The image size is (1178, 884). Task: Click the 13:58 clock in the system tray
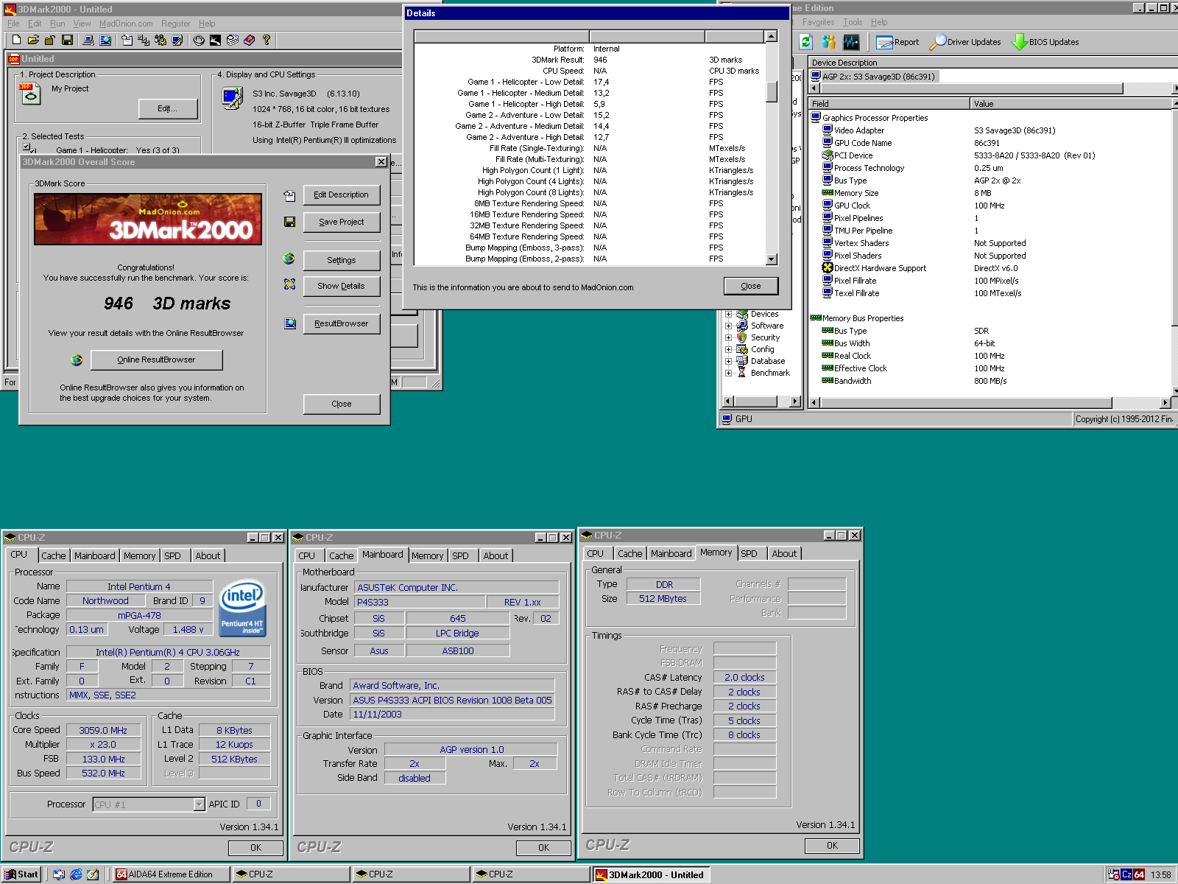(x=1160, y=875)
